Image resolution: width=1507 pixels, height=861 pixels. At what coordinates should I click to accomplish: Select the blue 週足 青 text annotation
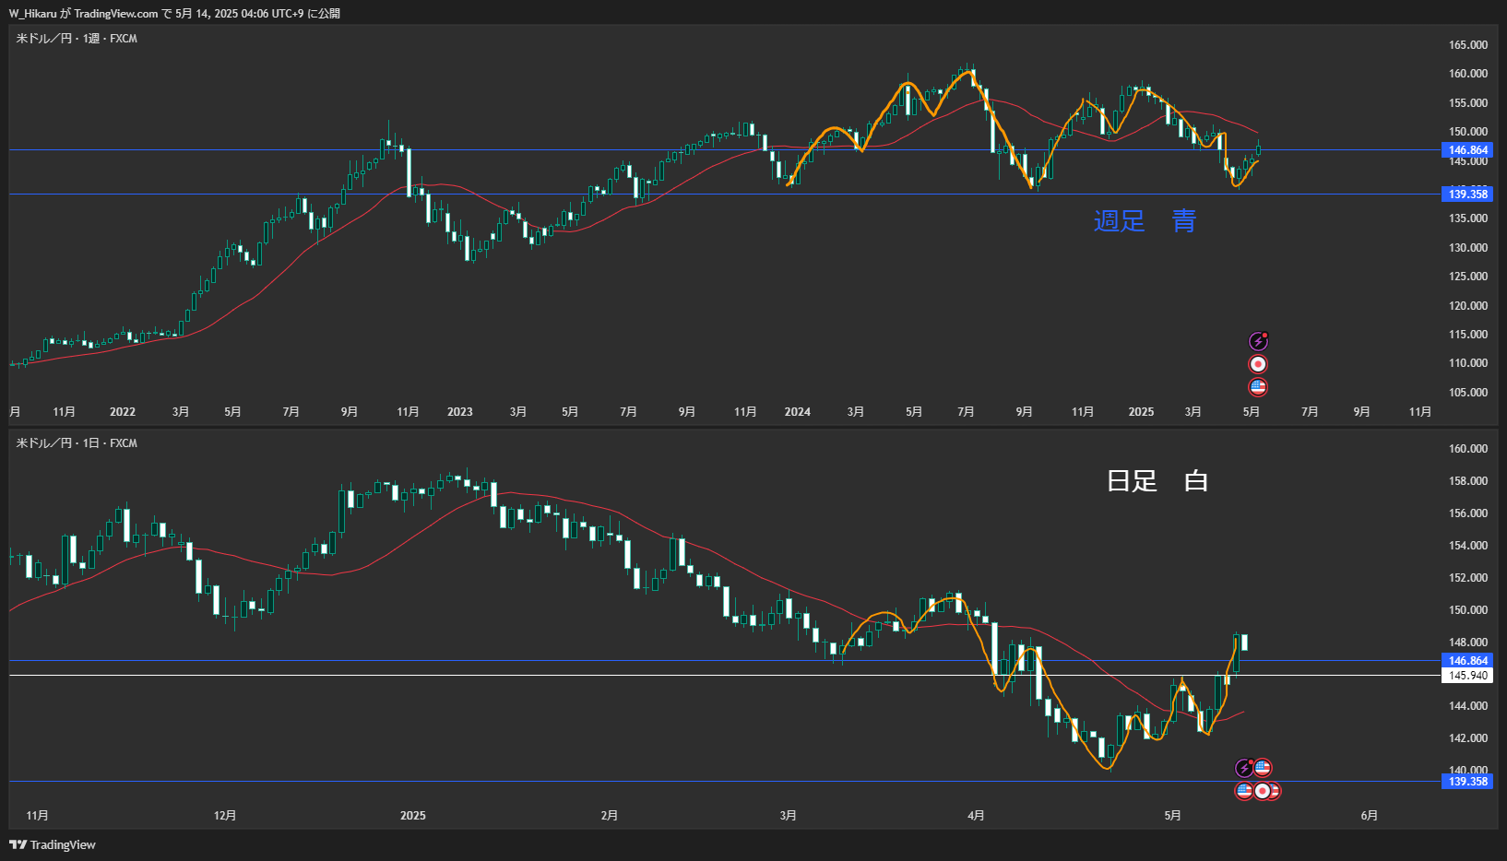pyautogui.click(x=1145, y=220)
